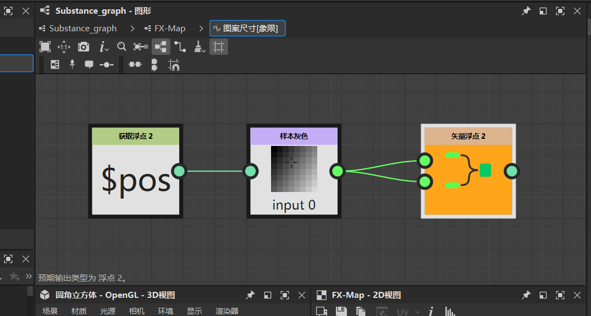Viewport: 591px width, 316px height.
Task: Toggle the grid snapping rails button
Action: [x=219, y=47]
